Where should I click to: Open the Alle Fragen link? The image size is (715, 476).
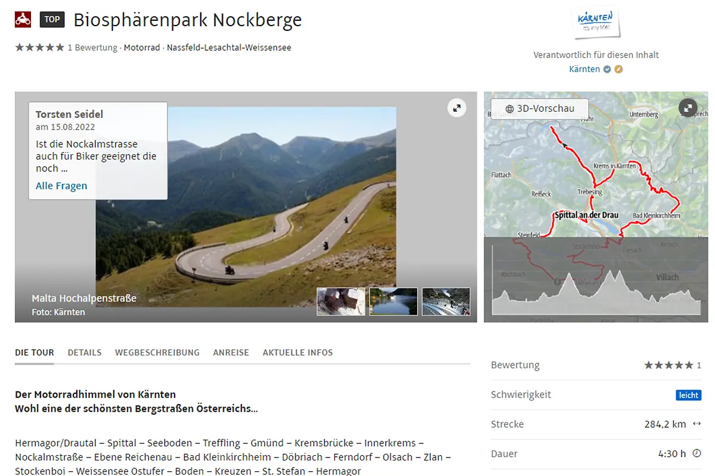[x=61, y=186]
